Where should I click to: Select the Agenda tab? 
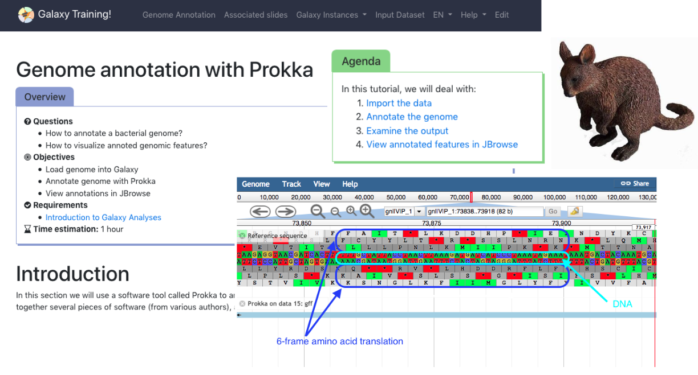click(361, 61)
